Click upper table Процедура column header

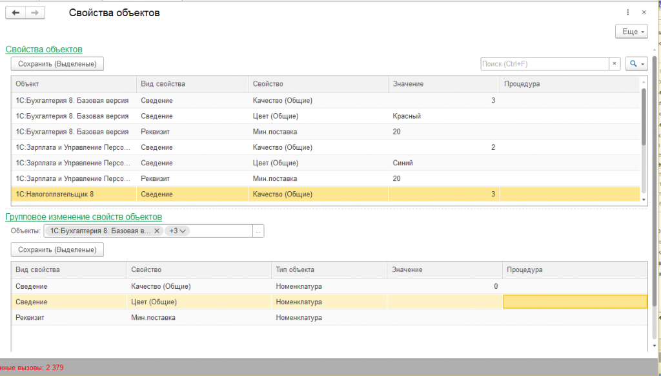pos(570,84)
